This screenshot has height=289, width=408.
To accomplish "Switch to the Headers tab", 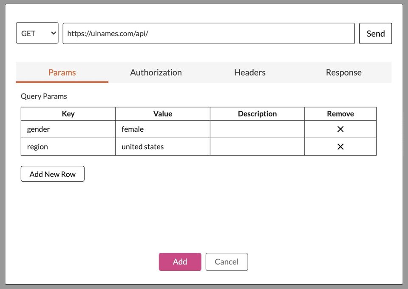I will [250, 72].
